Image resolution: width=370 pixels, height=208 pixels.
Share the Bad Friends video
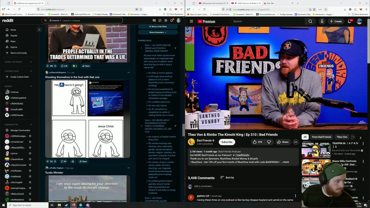point(282,142)
